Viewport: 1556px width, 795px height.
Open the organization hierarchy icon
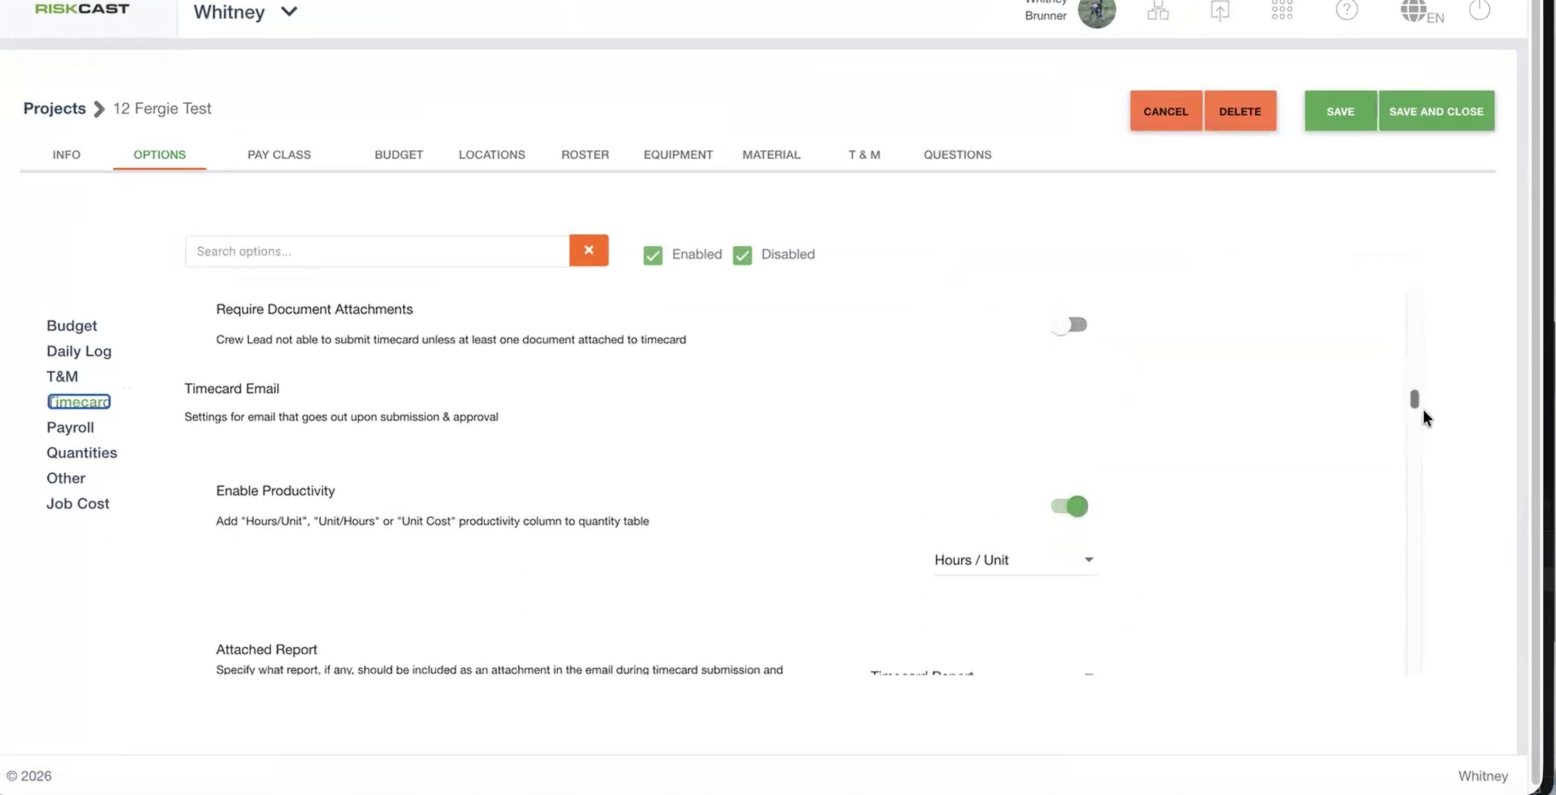coord(1158,10)
